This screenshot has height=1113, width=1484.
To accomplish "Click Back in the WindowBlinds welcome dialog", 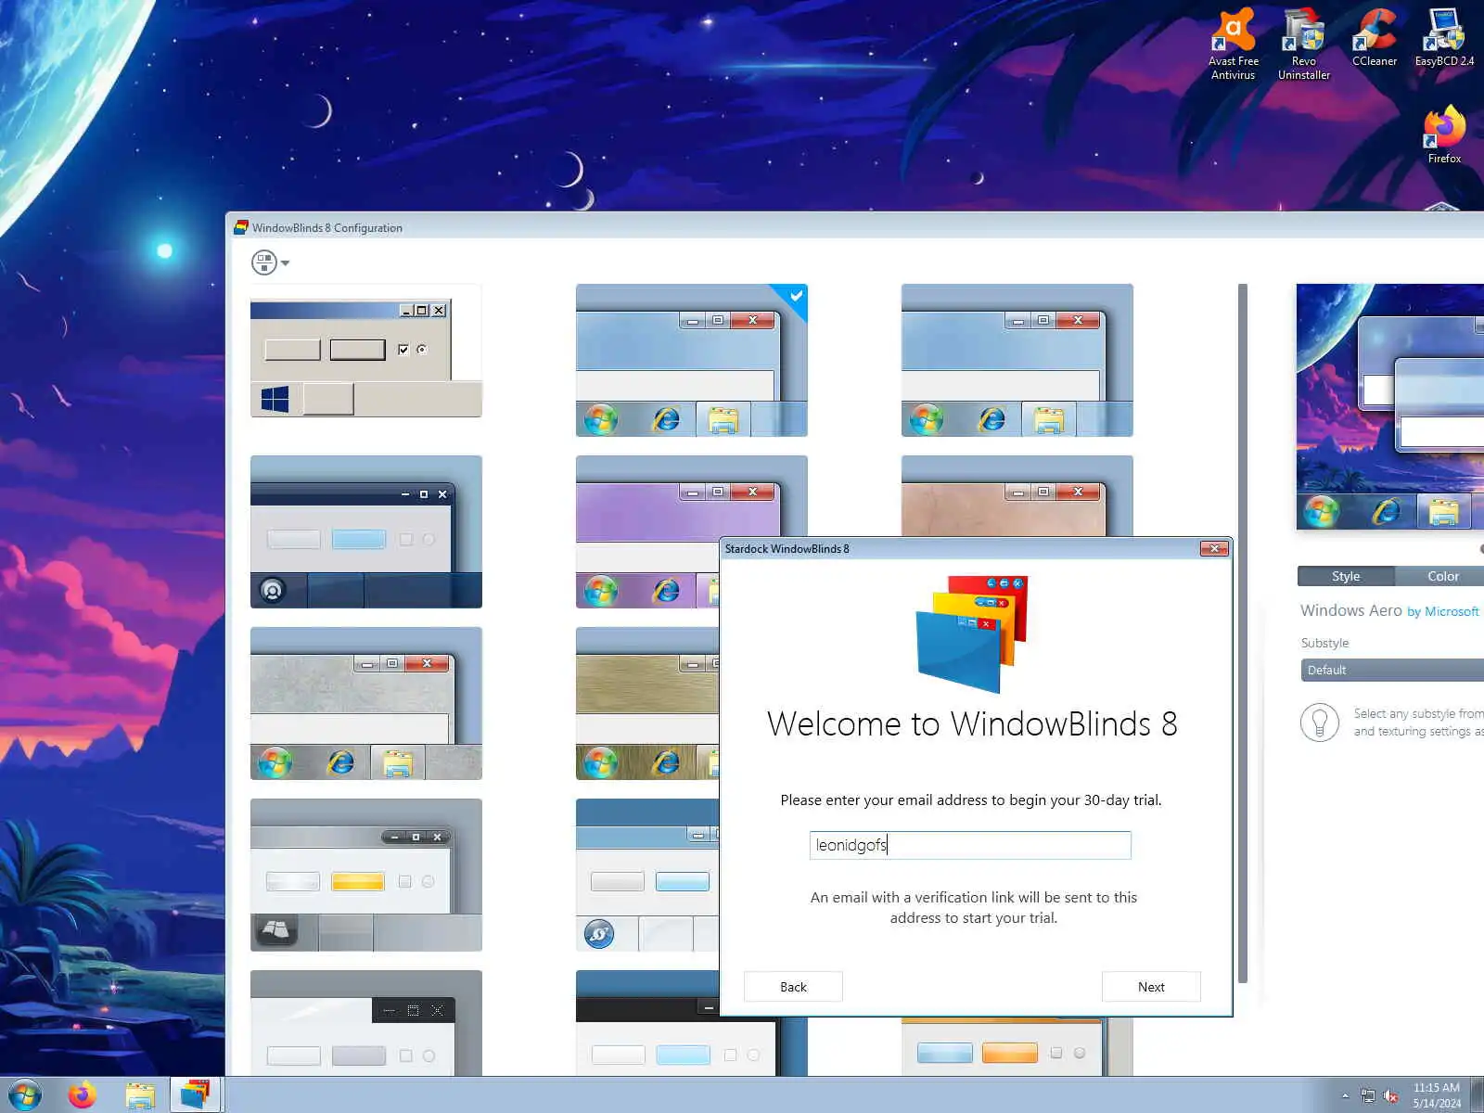I will pyautogui.click(x=793, y=987).
